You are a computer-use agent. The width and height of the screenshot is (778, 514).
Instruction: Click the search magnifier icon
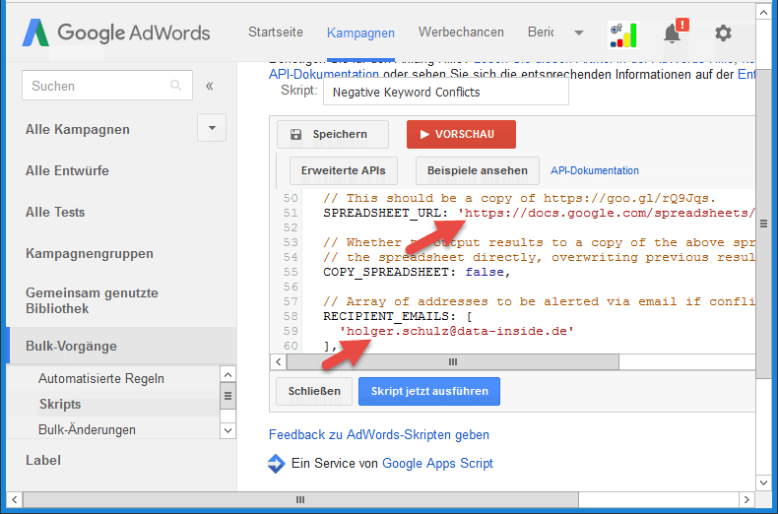point(176,87)
